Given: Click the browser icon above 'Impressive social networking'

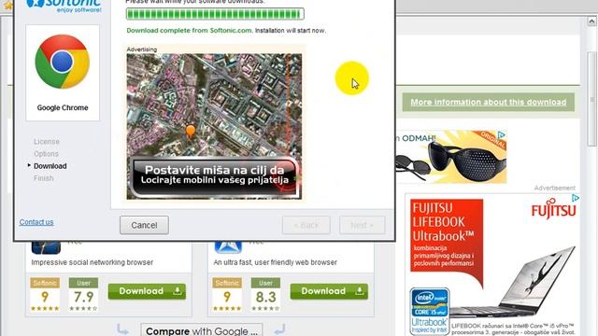Looking at the screenshot, I should 46,246.
